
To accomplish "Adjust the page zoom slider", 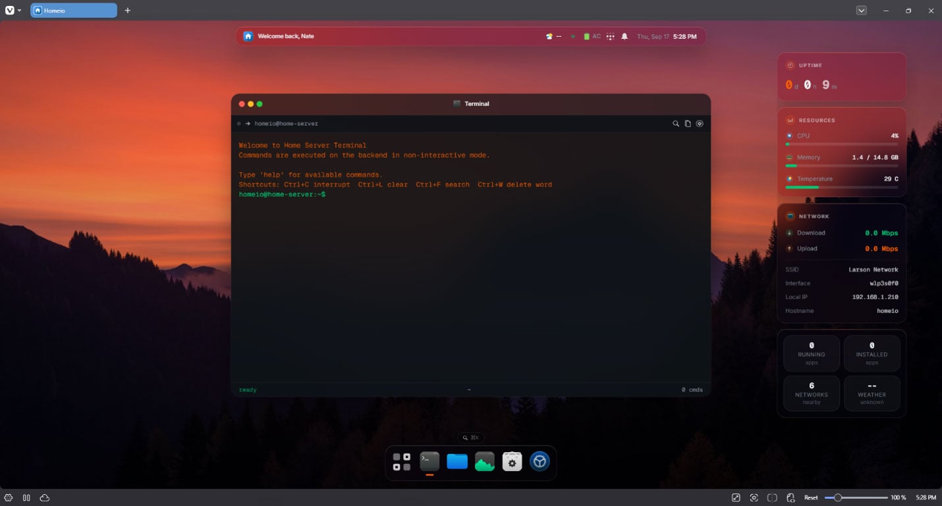I will coord(856,498).
